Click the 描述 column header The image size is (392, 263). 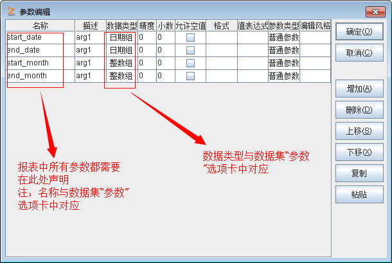(91, 26)
